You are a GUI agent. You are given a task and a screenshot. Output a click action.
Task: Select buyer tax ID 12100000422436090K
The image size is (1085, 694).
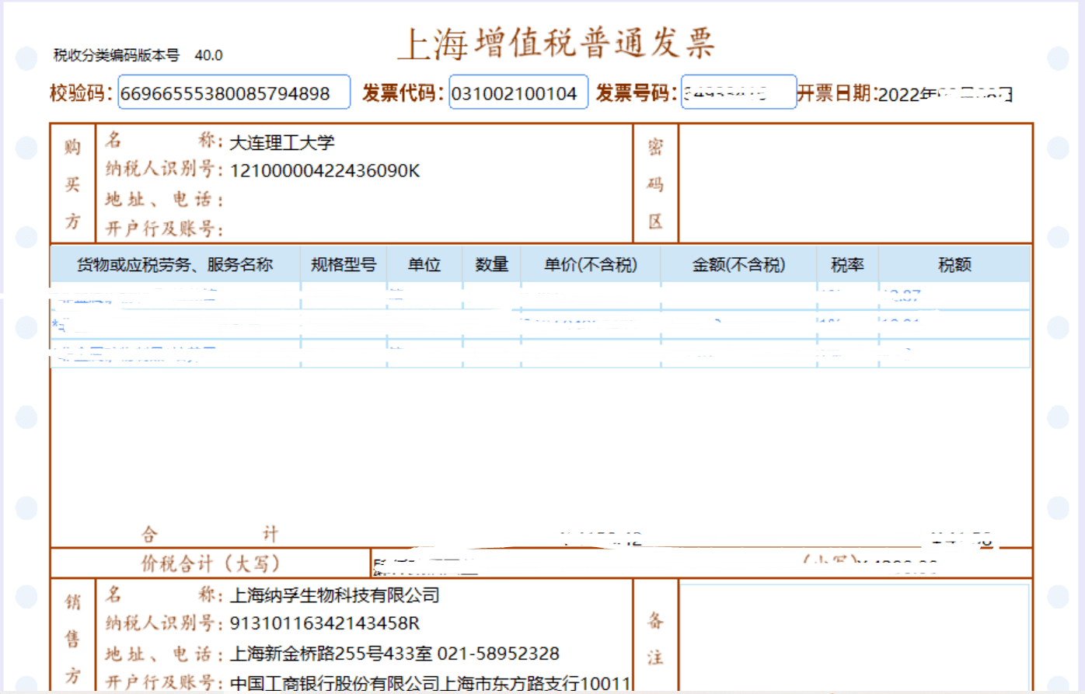coord(325,171)
